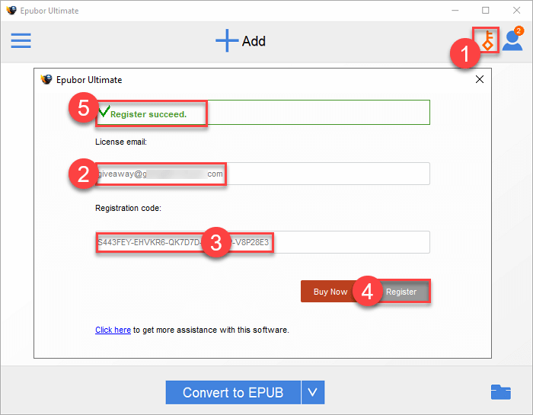The image size is (533, 415).
Task: Click the blue plus Add icon
Action: [x=227, y=41]
